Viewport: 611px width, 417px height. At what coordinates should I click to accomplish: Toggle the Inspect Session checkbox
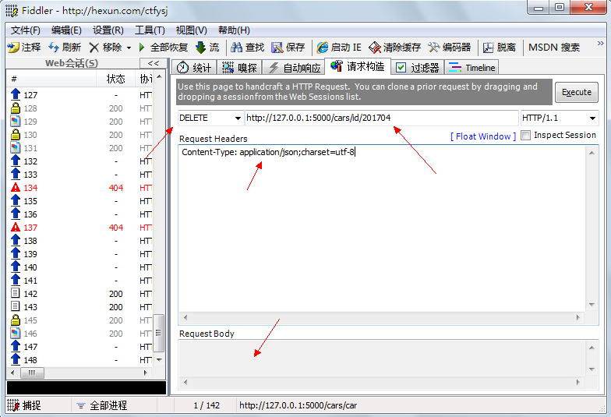pyautogui.click(x=526, y=135)
